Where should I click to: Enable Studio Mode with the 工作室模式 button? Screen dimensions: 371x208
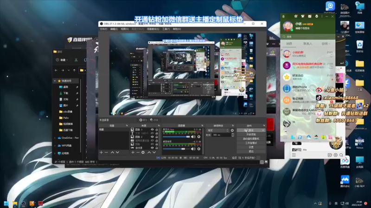tap(251, 143)
